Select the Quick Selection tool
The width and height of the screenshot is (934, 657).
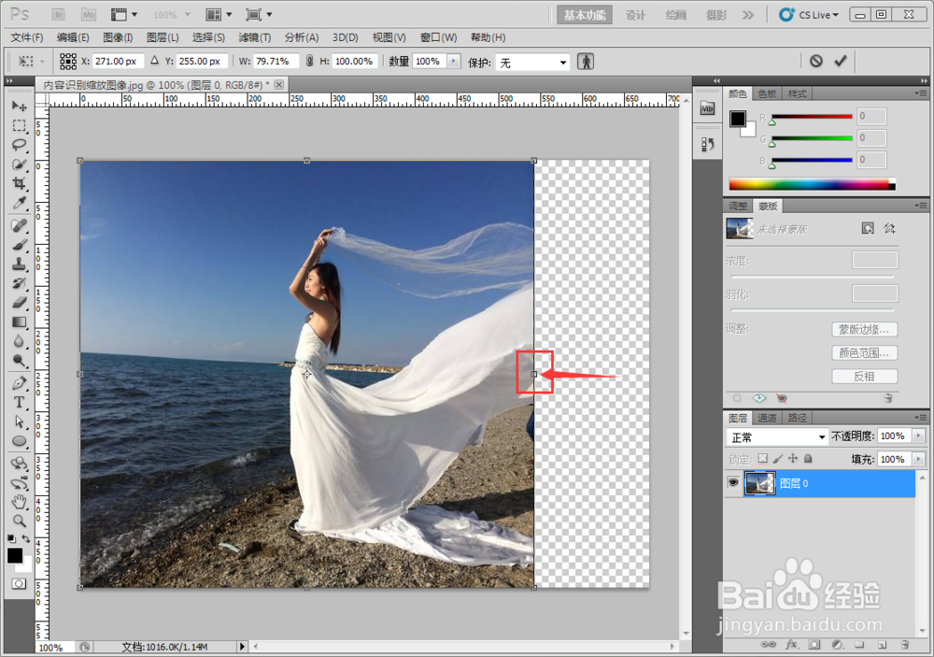click(x=19, y=164)
